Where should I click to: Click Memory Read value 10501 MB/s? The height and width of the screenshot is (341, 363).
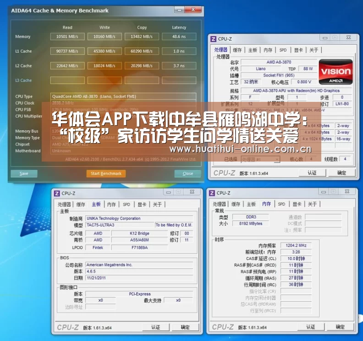(x=67, y=37)
